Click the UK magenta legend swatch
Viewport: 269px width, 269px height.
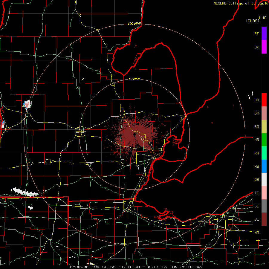coord(264,47)
